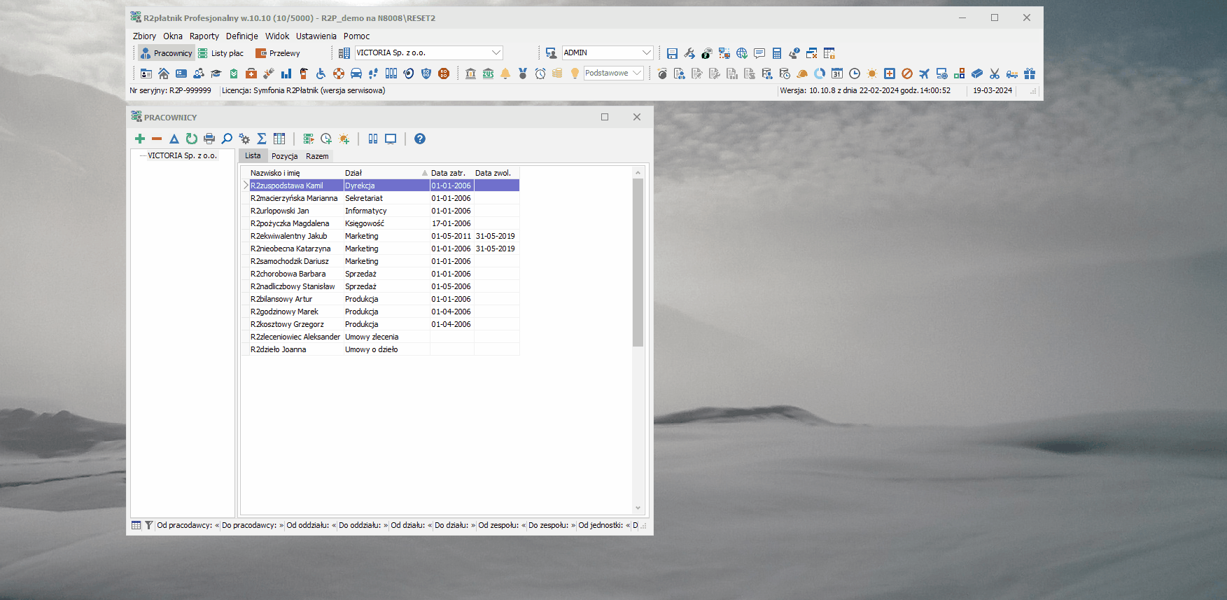Click the car icon in the main toolbar
The image size is (1227, 600).
[356, 74]
